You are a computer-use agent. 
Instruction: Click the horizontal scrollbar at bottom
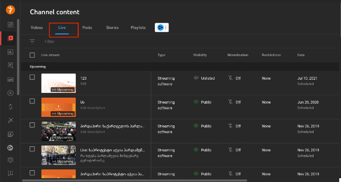(x=135, y=180)
